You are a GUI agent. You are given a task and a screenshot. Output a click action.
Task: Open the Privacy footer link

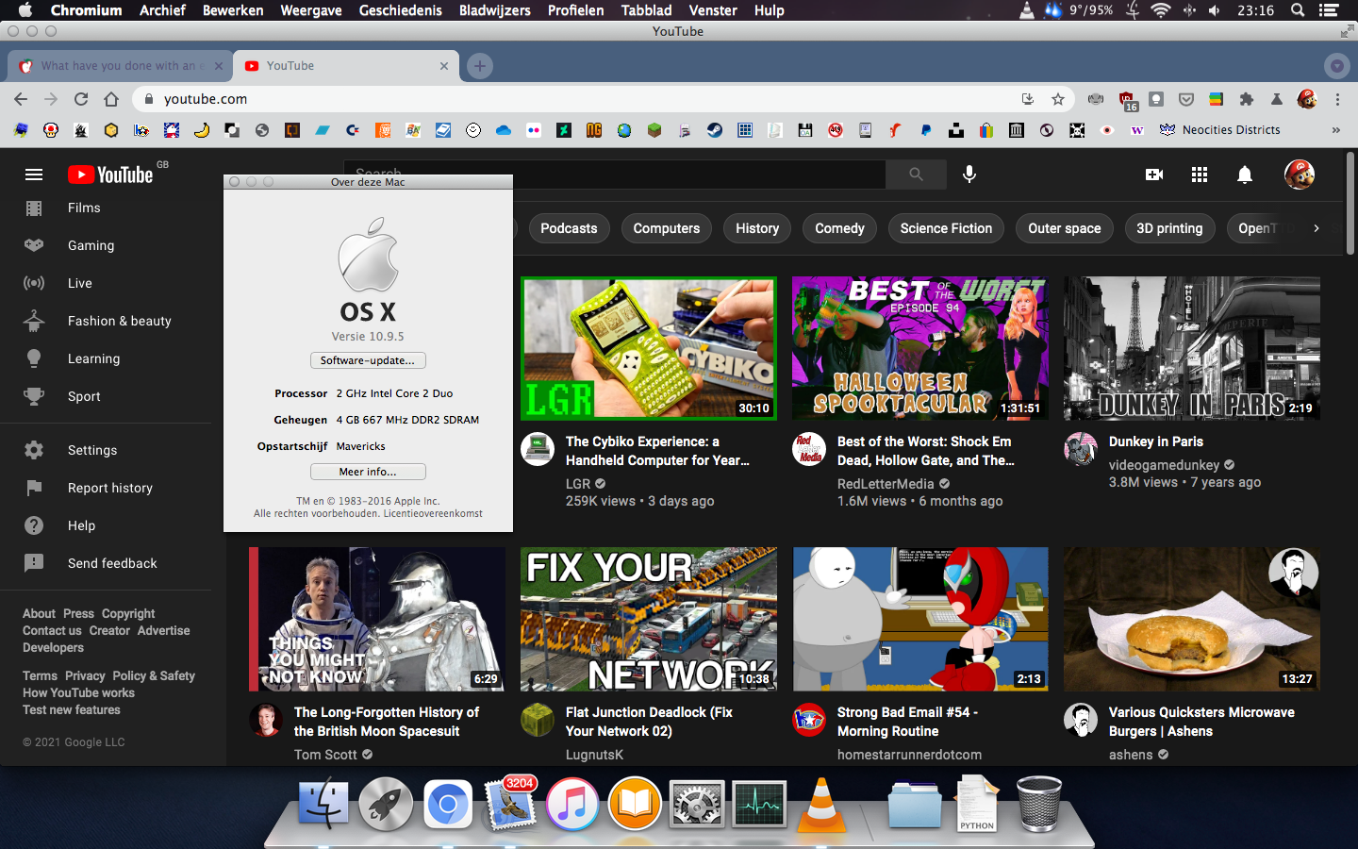click(85, 676)
